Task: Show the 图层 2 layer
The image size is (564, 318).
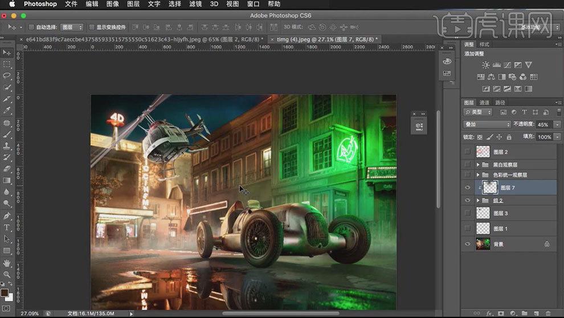Action: 468,152
